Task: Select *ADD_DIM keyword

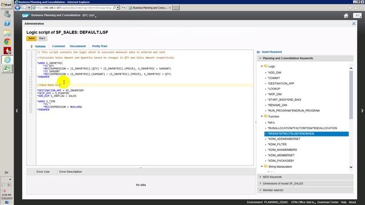Action: [x=274, y=72]
